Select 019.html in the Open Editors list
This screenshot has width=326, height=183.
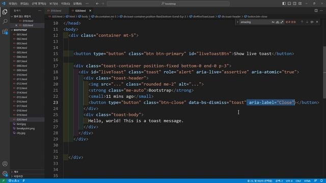point(28,21)
